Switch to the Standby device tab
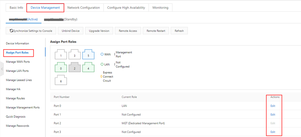 (61, 19)
